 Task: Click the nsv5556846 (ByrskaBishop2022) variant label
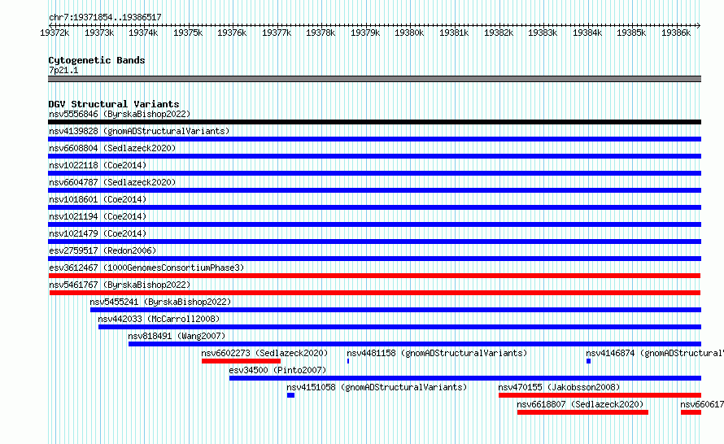coord(120,114)
